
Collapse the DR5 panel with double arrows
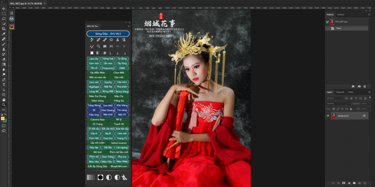point(126,22)
